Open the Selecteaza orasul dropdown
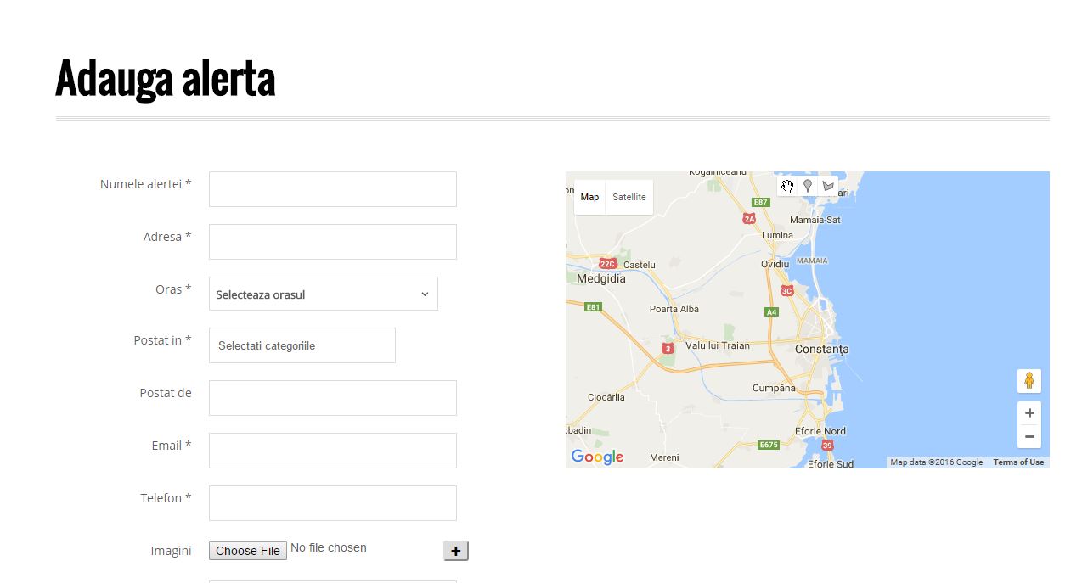1071x583 pixels. (x=324, y=294)
